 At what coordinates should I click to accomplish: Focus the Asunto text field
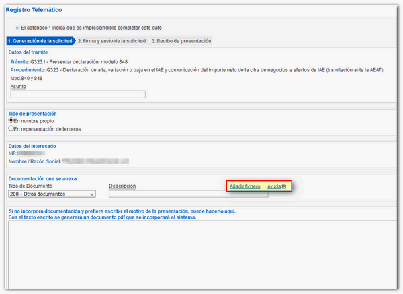(78, 94)
